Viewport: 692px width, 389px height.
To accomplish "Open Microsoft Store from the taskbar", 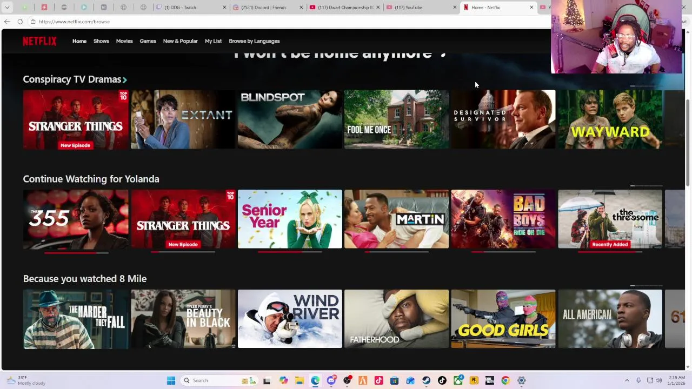I will click(395, 380).
